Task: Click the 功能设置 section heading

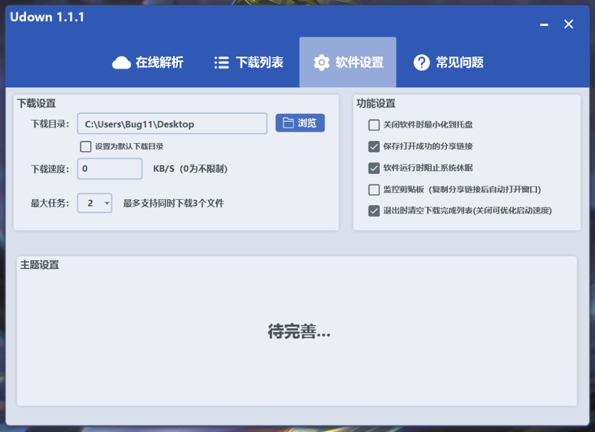Action: pyautogui.click(x=376, y=103)
